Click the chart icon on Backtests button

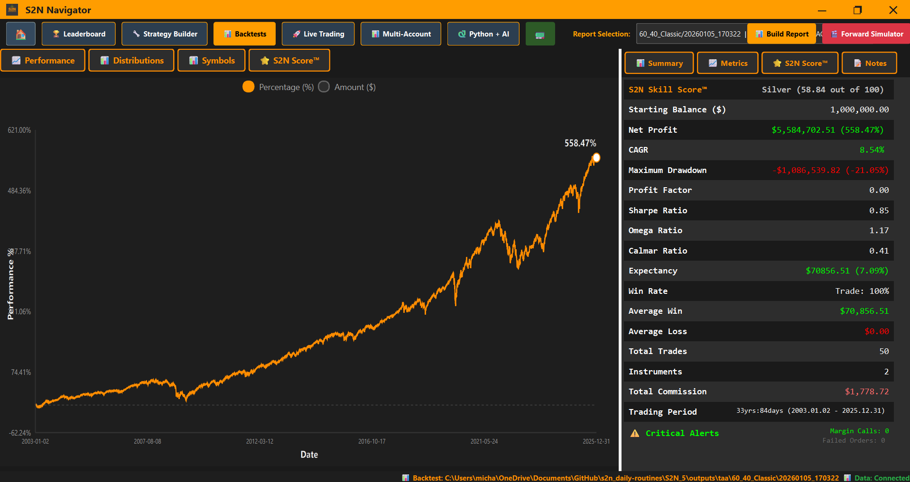click(x=228, y=34)
